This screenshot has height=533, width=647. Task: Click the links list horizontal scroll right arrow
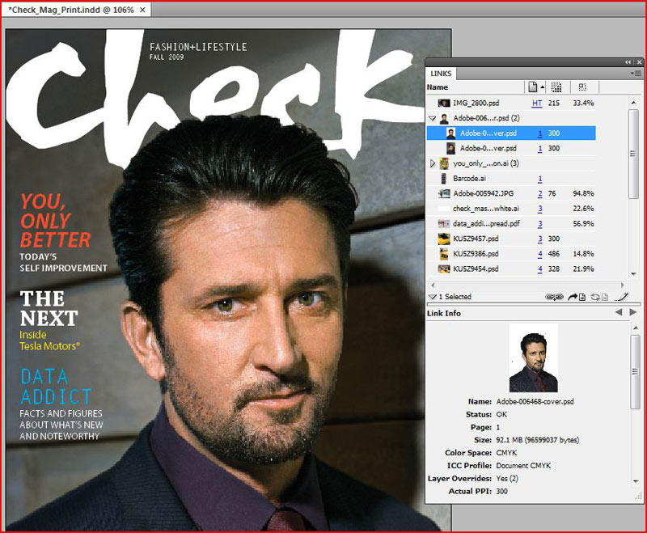pyautogui.click(x=623, y=285)
